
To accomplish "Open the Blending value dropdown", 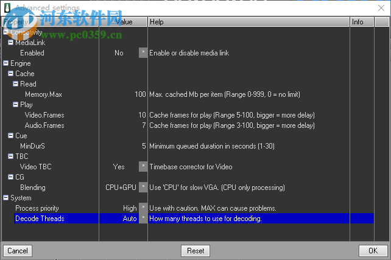I will 143,187.
